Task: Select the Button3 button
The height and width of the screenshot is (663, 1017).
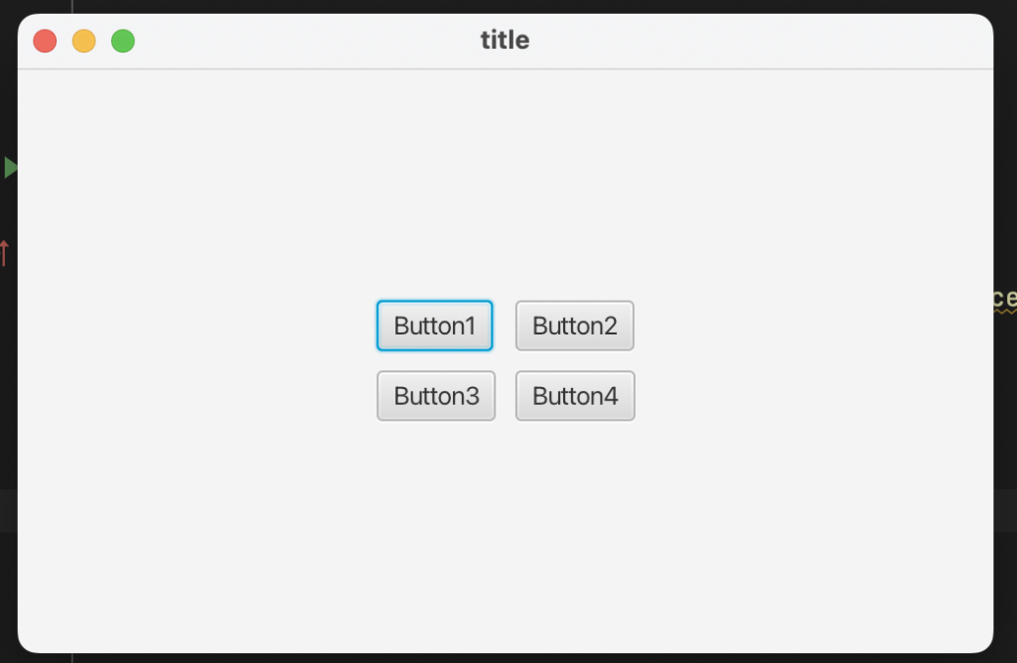Action: click(x=436, y=396)
